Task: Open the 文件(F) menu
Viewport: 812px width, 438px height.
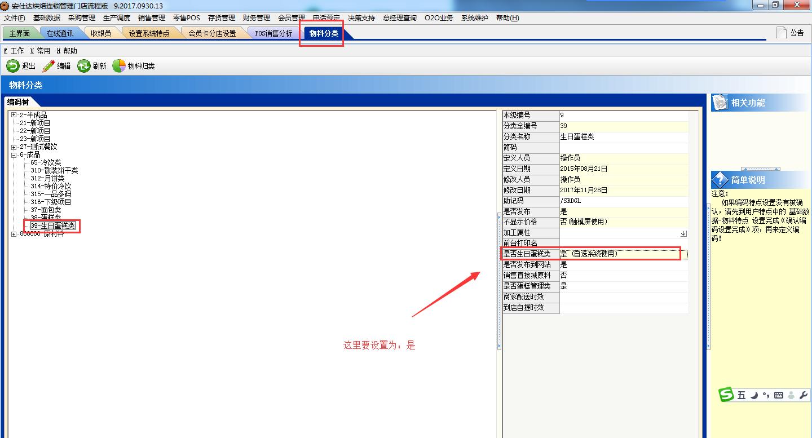Action: 15,18
